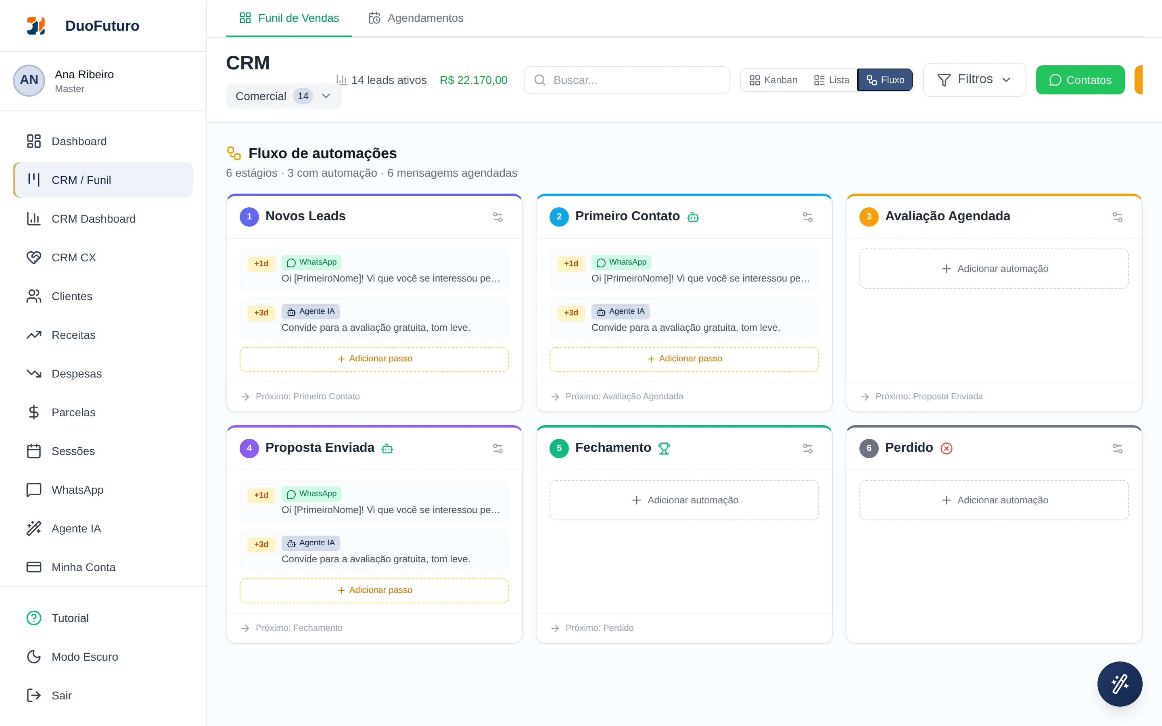The width and height of the screenshot is (1162, 726).
Task: Click Adicionar passo under Proposta Enviada
Action: pyautogui.click(x=374, y=590)
